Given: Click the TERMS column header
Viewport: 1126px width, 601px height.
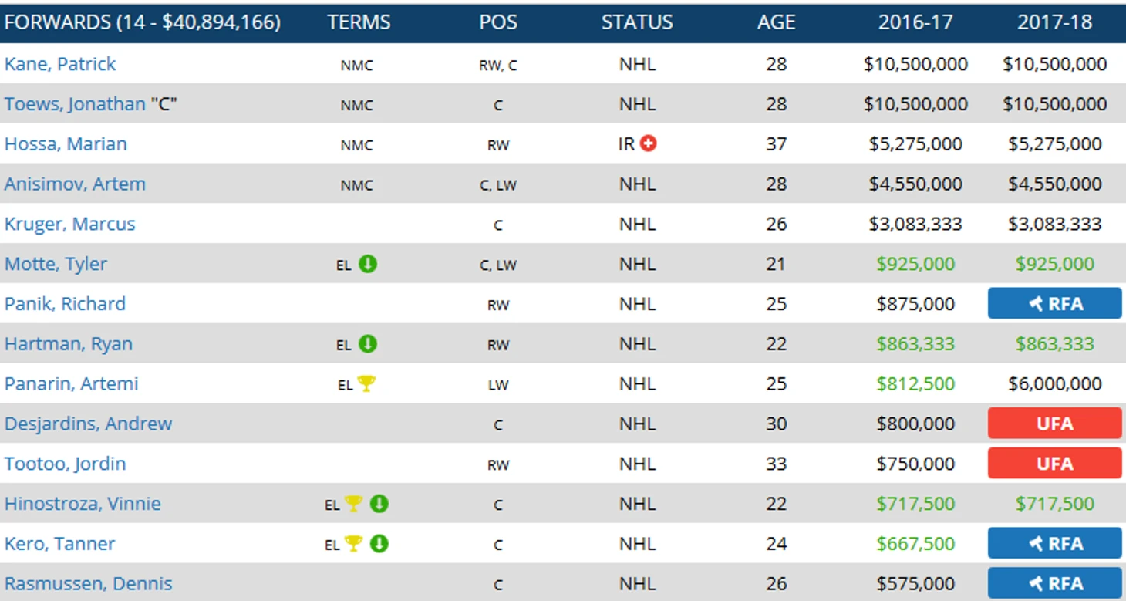Looking at the screenshot, I should tap(359, 22).
